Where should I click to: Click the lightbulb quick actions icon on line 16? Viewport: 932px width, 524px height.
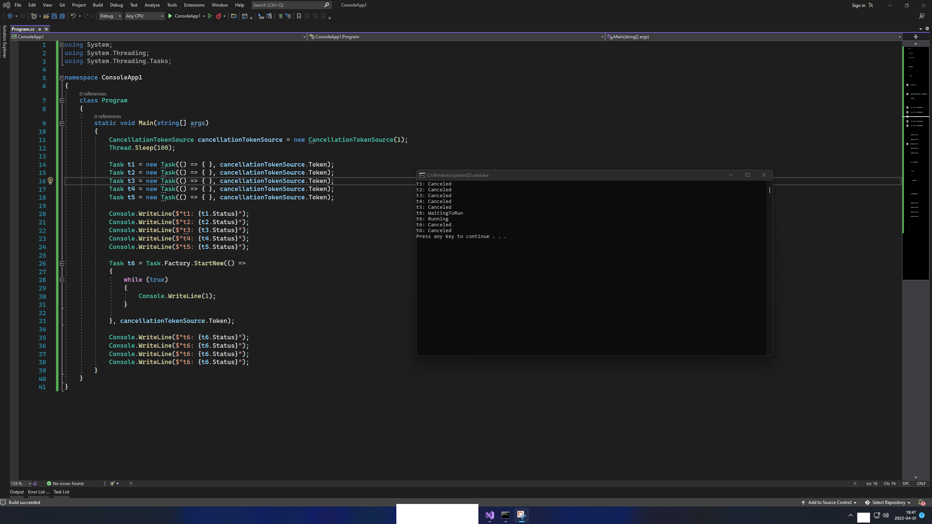[x=50, y=181]
